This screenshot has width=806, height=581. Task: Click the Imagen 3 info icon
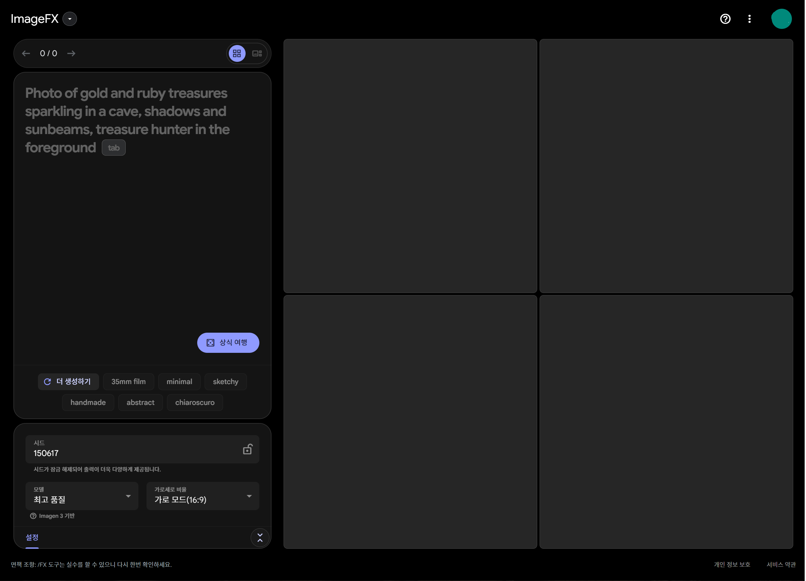[33, 515]
